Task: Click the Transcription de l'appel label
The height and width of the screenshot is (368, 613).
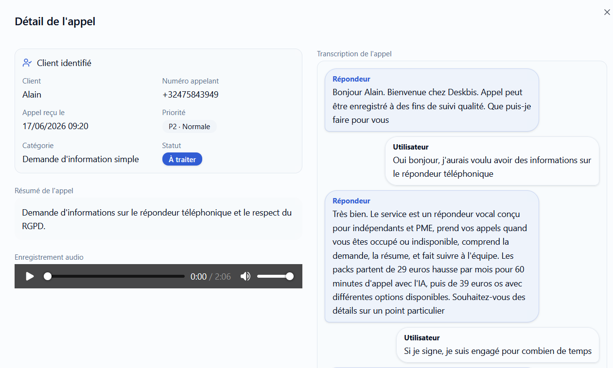Action: click(x=354, y=54)
